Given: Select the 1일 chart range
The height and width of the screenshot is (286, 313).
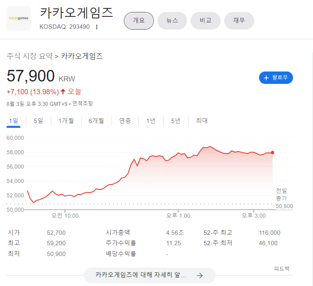Looking at the screenshot, I should click(13, 121).
